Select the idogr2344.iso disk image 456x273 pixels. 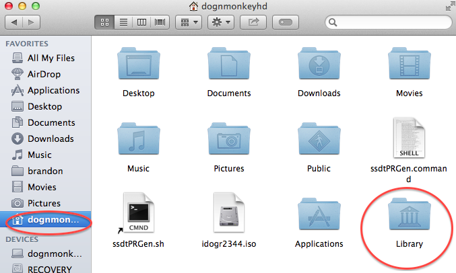pyautogui.click(x=228, y=217)
